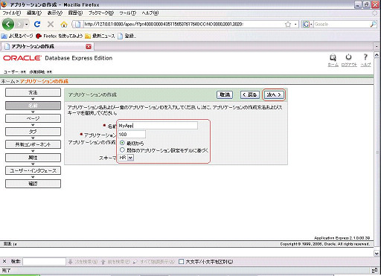The width and height of the screenshot is (381, 276).
Task: Open the tab list dropdown at the tab bar end
Action: coord(377,46)
